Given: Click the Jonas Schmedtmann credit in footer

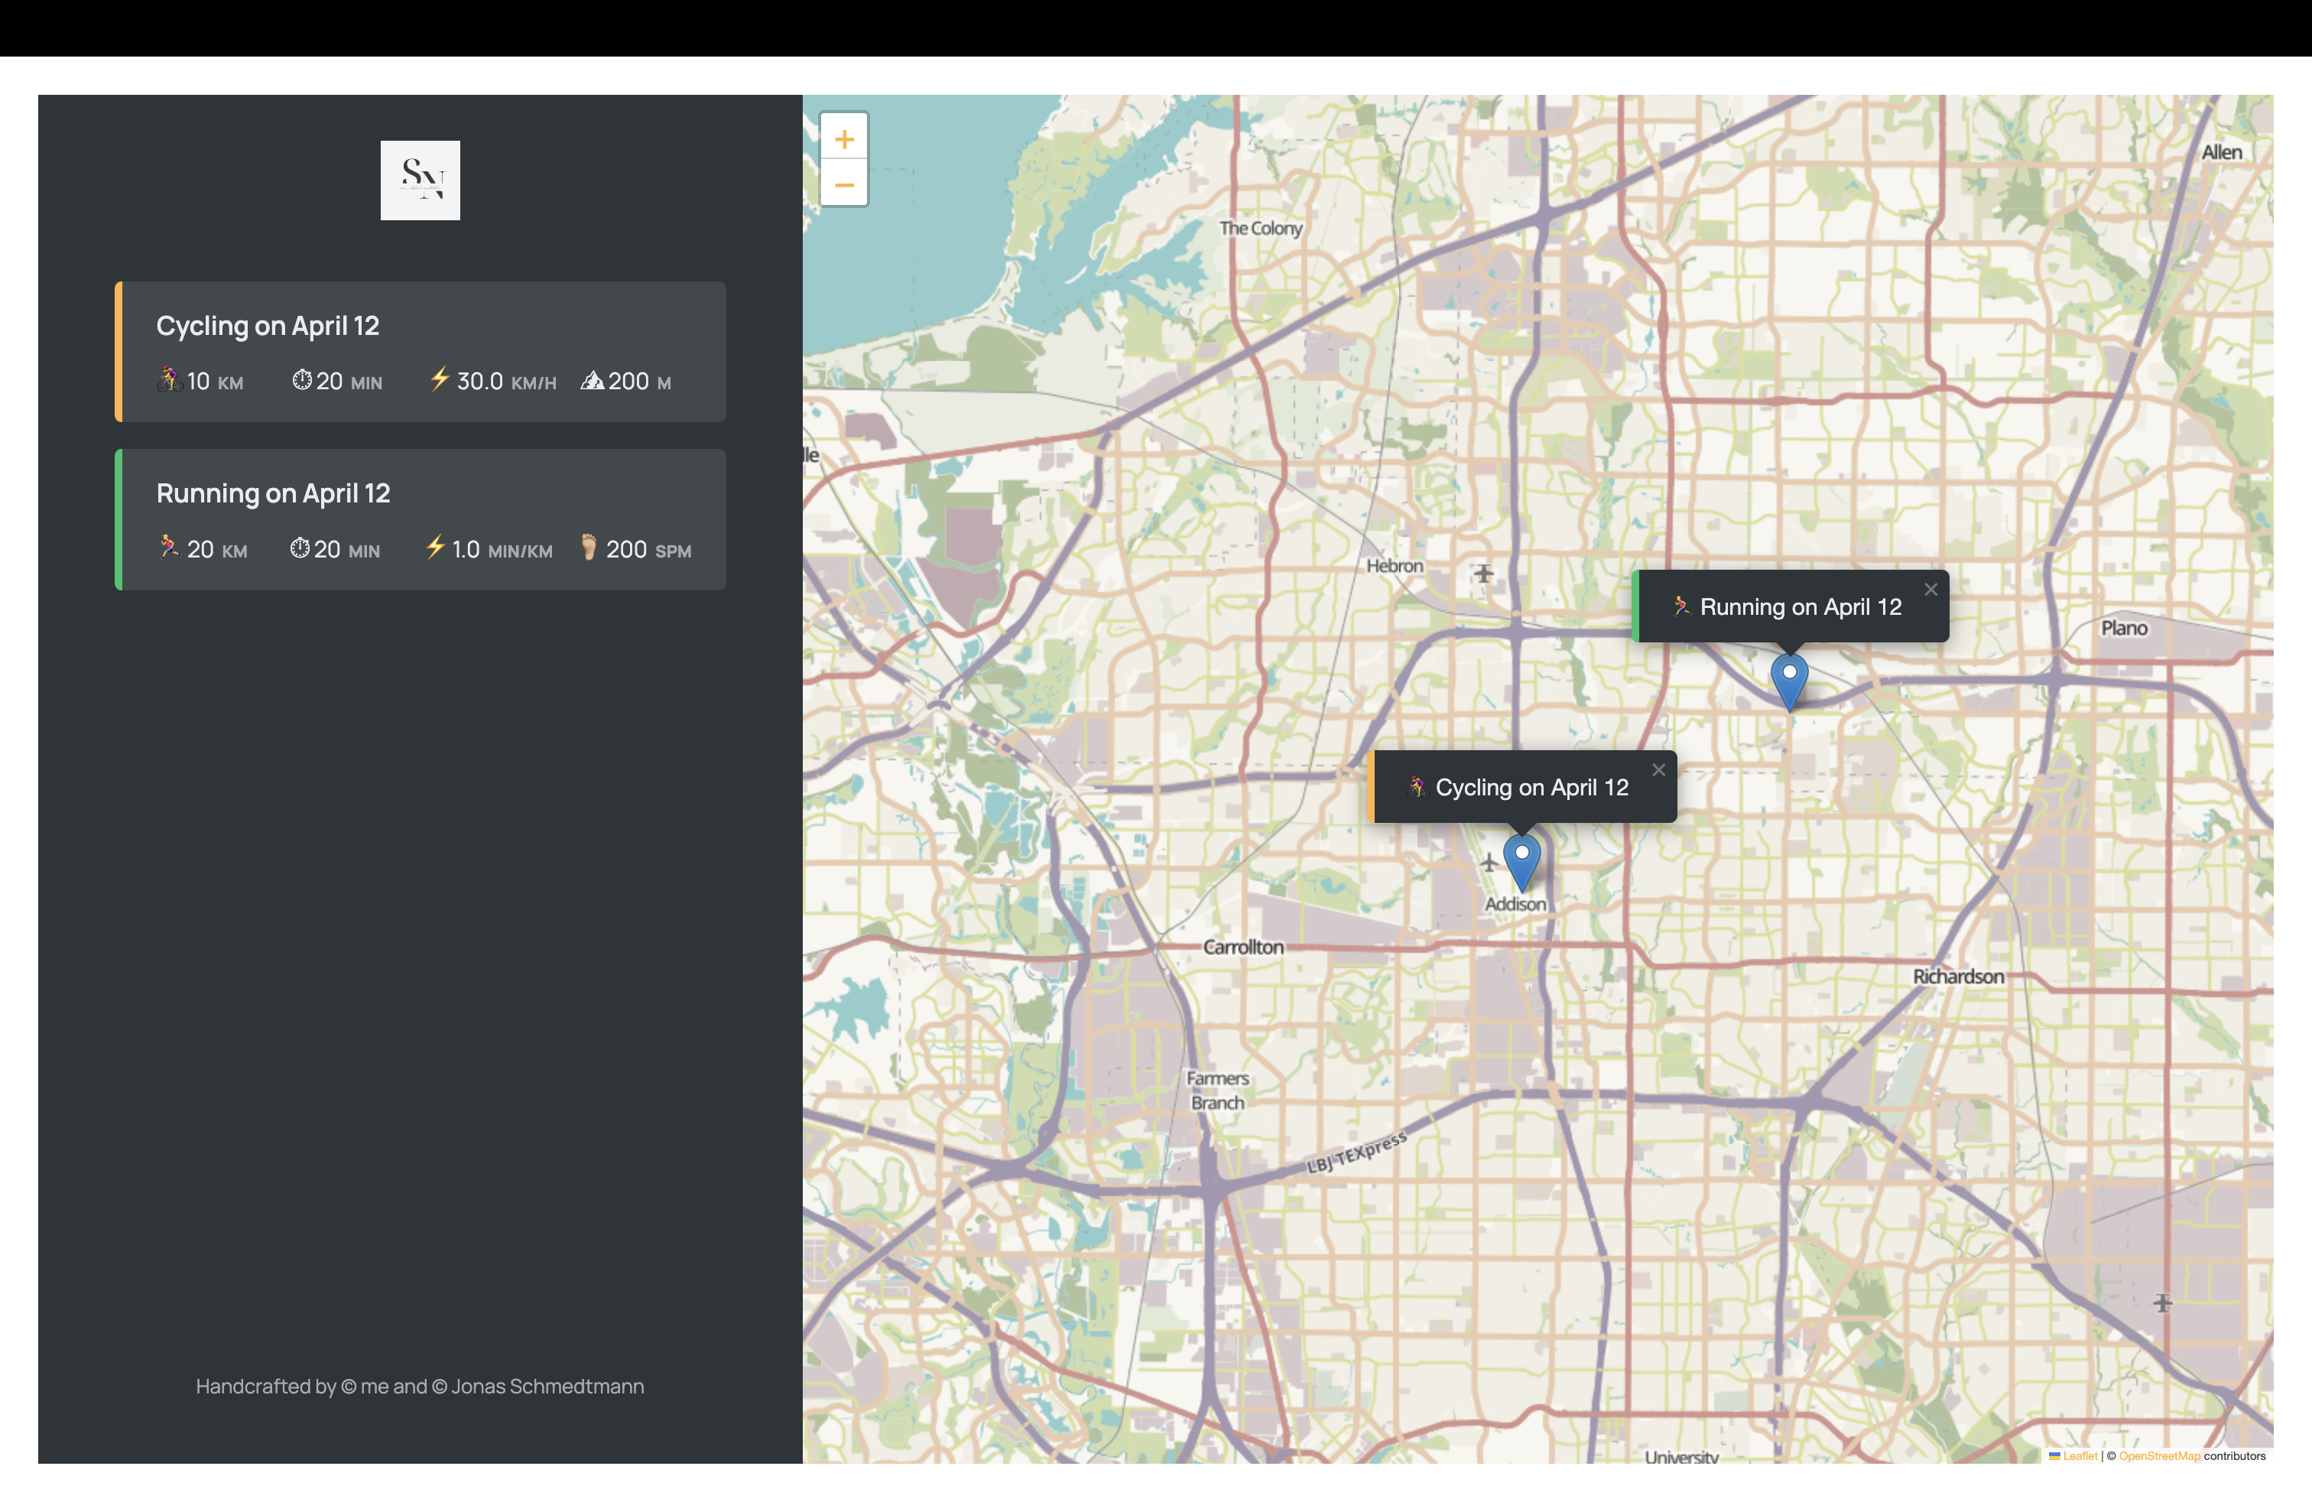Looking at the screenshot, I should (547, 1387).
